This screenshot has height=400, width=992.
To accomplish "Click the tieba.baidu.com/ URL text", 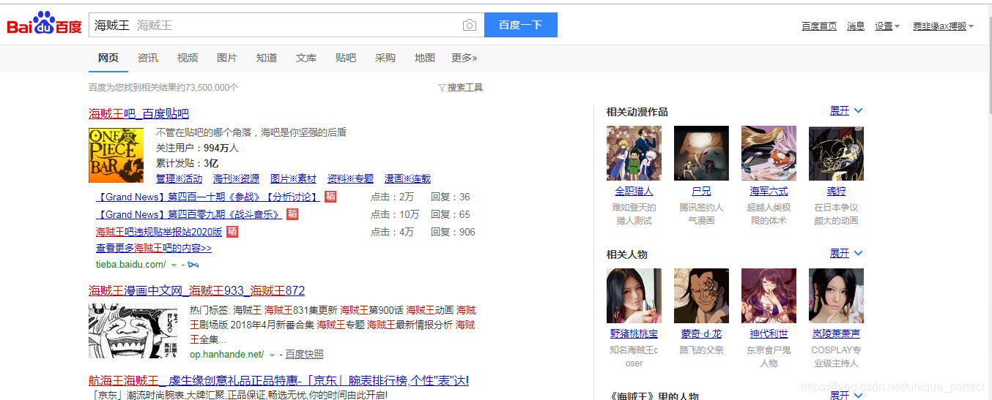I will click(x=131, y=264).
